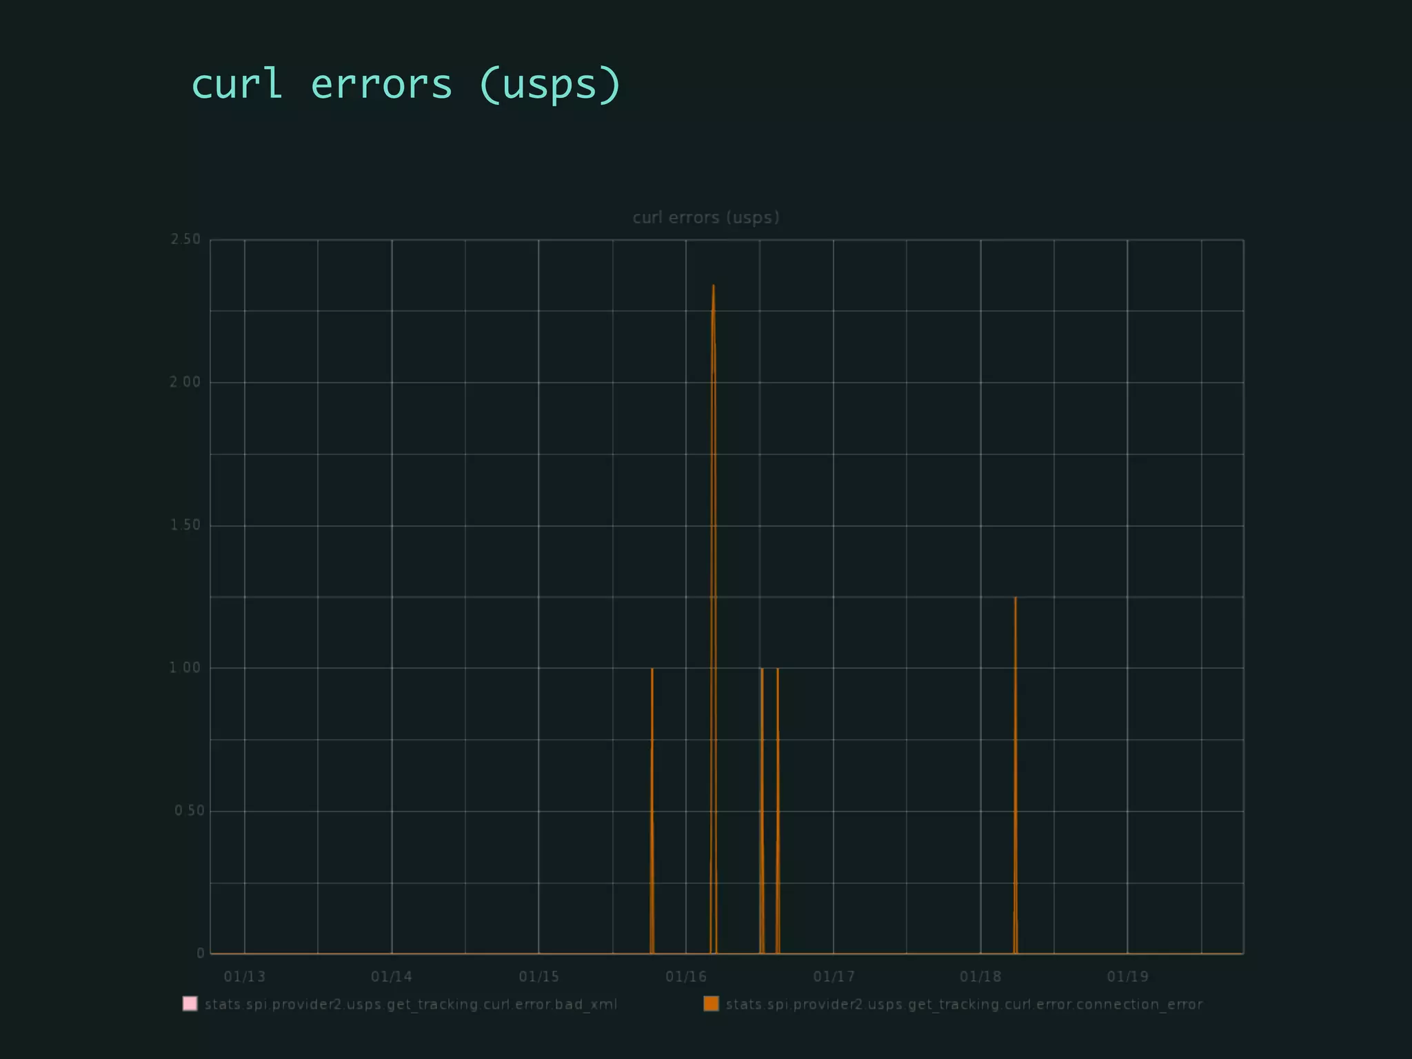Click the orange connection_error legend color swatch
Image resolution: width=1412 pixels, height=1059 pixels.
[x=711, y=1004]
